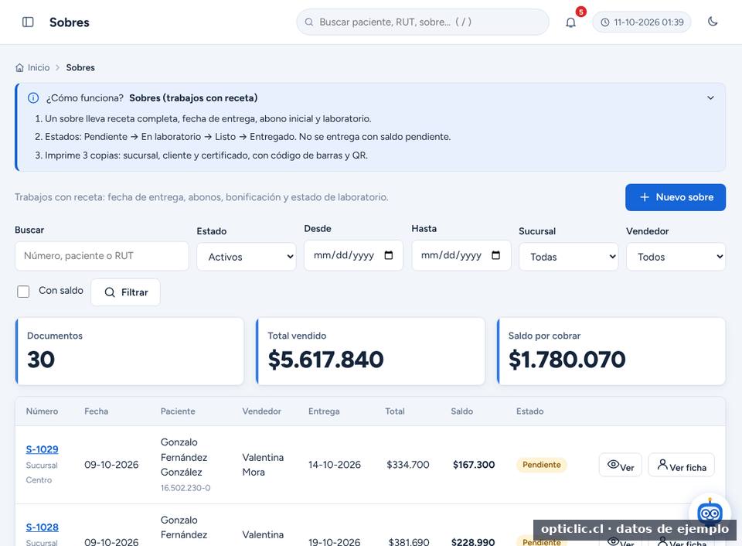
Task: Click the Sobres breadcrumb text
Action: click(x=80, y=68)
